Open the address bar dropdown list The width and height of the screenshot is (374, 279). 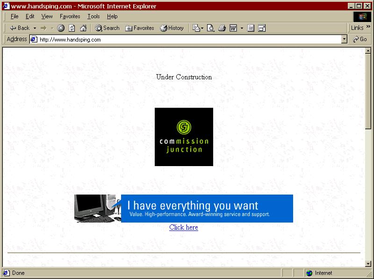(x=344, y=40)
